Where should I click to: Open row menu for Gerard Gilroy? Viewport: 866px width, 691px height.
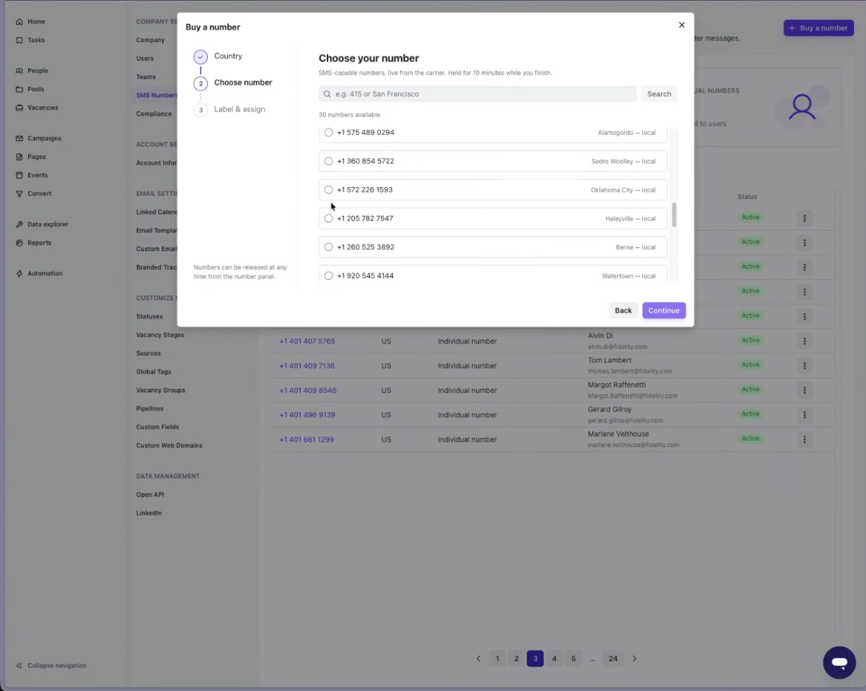(x=805, y=415)
